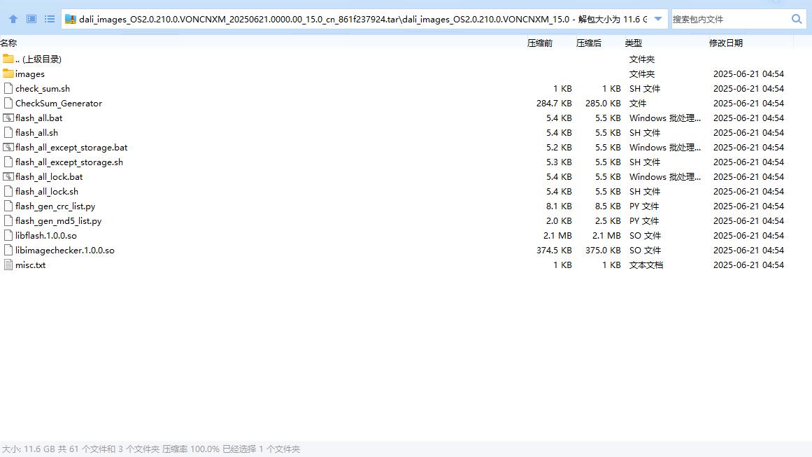Click the modified date of the images folder
The image size is (812, 457).
click(748, 74)
